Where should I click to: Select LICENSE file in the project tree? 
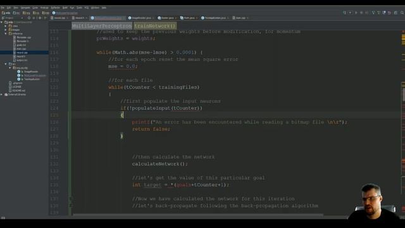[16, 87]
